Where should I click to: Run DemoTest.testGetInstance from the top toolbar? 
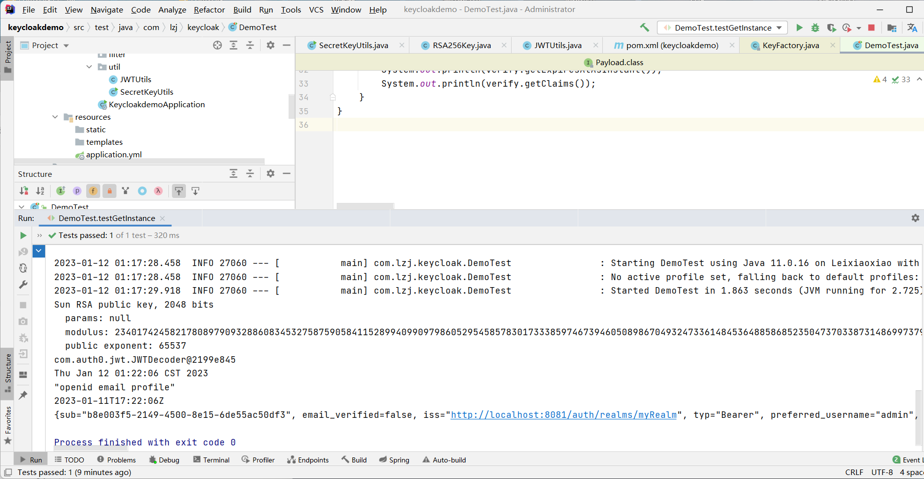(x=799, y=28)
